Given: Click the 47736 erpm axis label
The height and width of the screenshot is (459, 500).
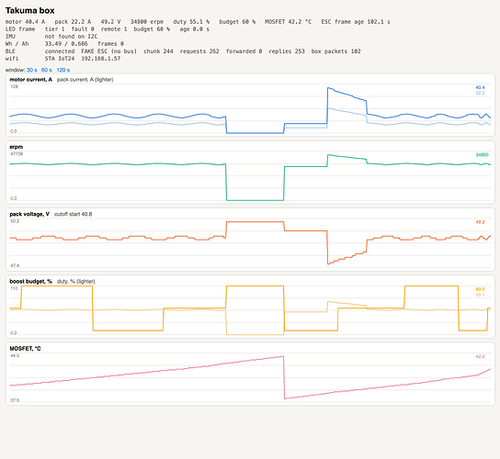Looking at the screenshot, I should tap(17, 154).
